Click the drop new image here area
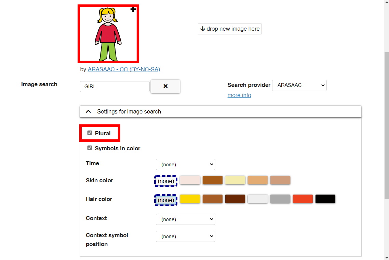This screenshot has width=389, height=260. pos(230,29)
